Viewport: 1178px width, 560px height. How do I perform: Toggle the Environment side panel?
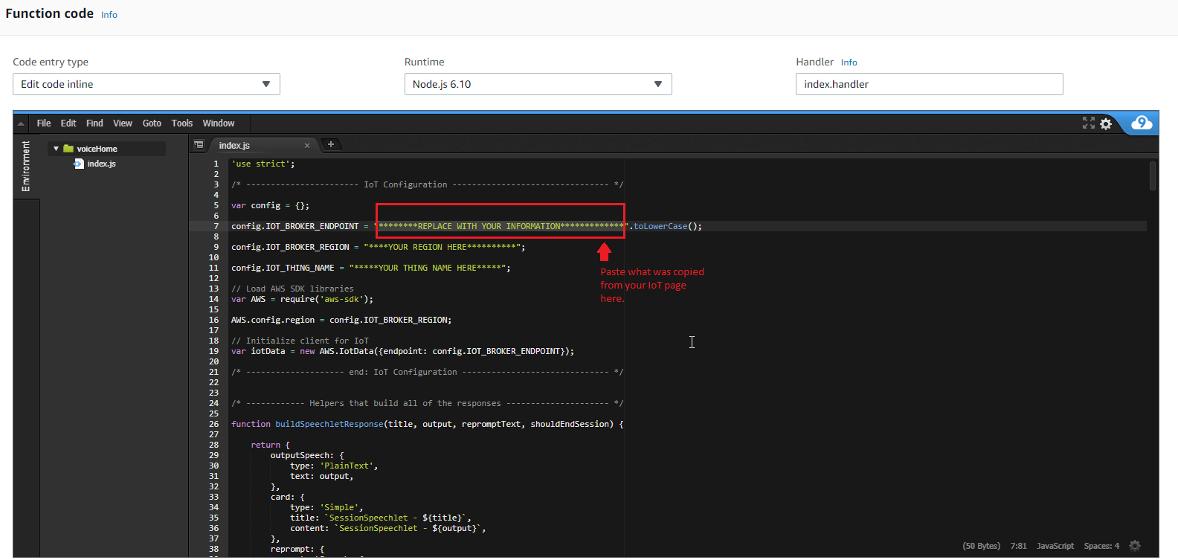tap(26, 166)
